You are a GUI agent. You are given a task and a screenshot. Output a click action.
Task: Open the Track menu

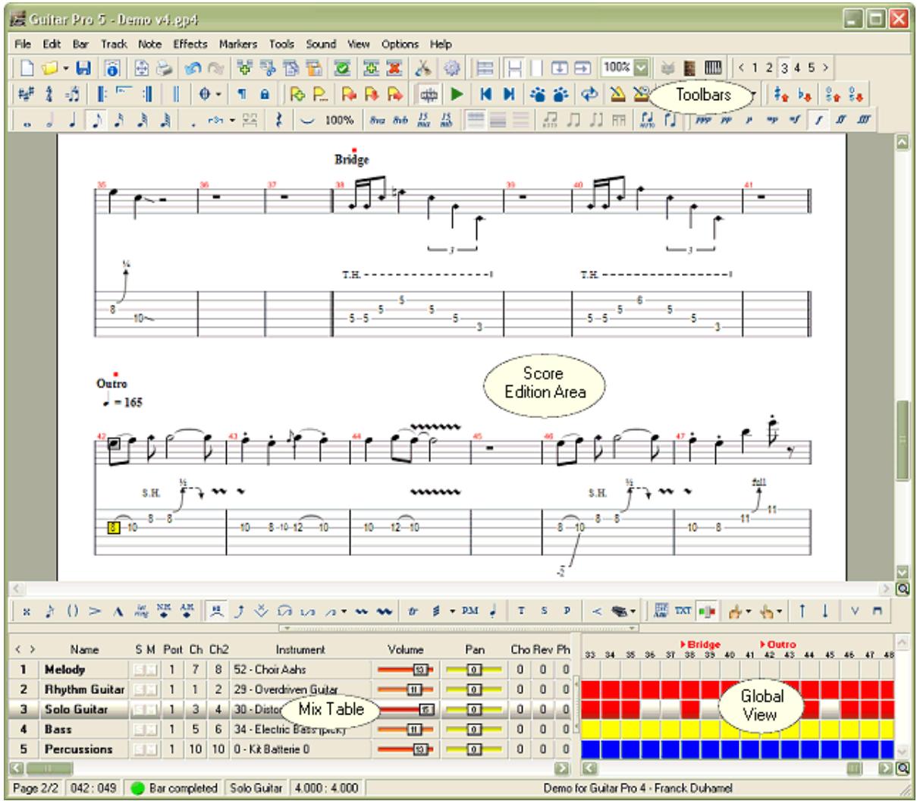click(114, 44)
